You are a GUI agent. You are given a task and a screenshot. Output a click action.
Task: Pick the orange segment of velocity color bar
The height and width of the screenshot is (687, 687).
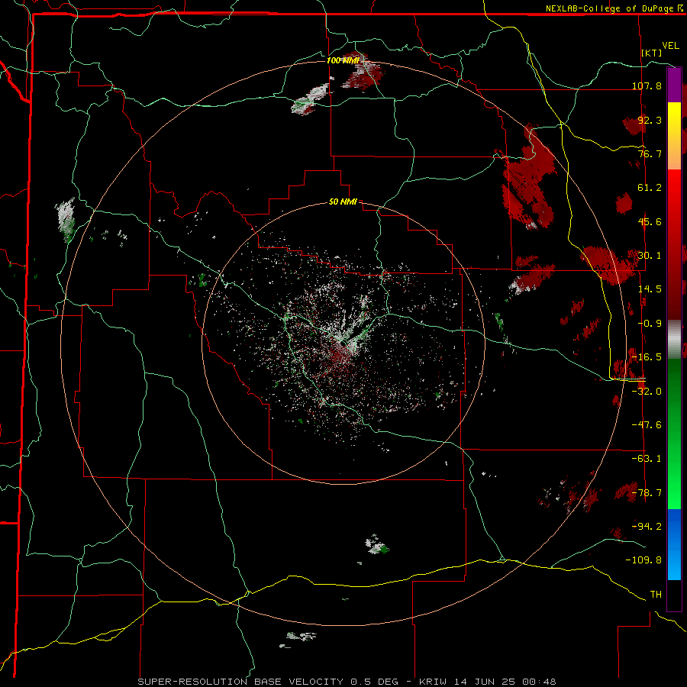[x=674, y=154]
